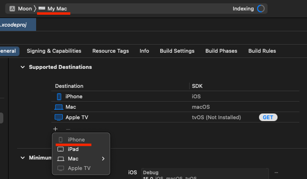Choose Mac in the popup menu
Image resolution: width=307 pixels, height=179 pixels.
click(x=81, y=159)
